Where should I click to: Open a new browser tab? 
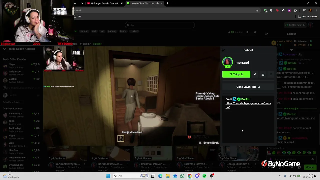click(167, 3)
